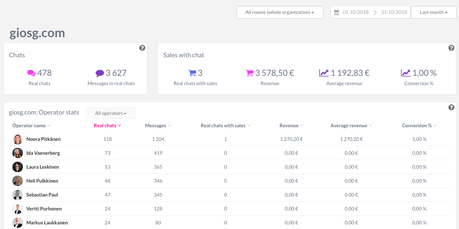Sort table by Average revenue column
This screenshot has width=459, height=229.
[351, 126]
